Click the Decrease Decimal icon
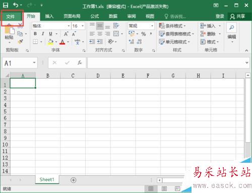252x193 pixels. 139,41
